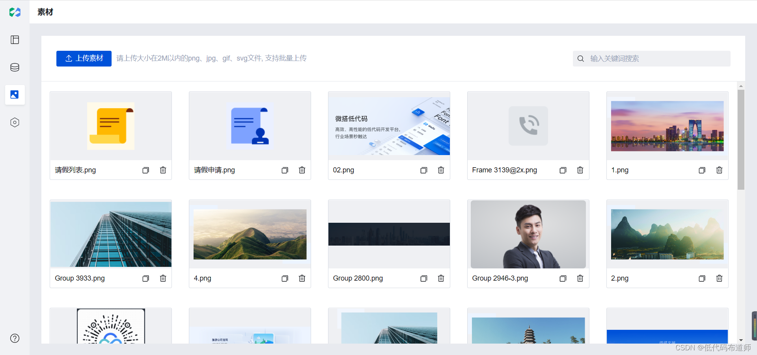Open the page layout sidebar icon
Image resolution: width=757 pixels, height=355 pixels.
coord(15,40)
